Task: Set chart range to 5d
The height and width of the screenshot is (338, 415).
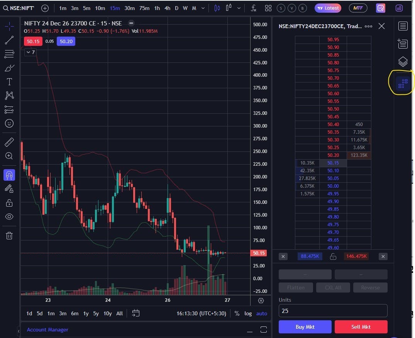Action: point(40,313)
